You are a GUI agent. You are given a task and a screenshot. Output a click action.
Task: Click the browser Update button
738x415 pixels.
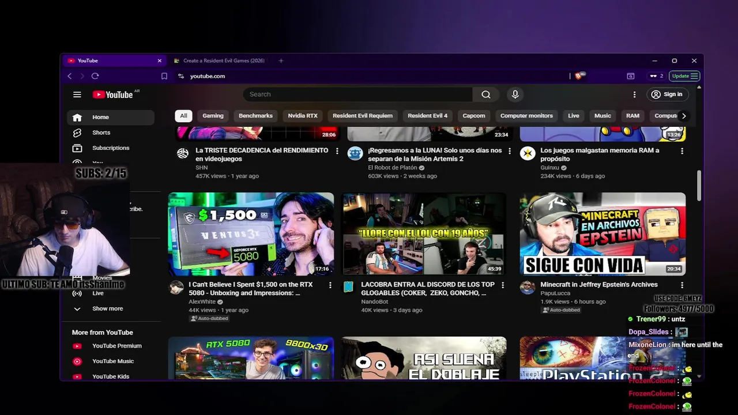[x=684, y=76]
